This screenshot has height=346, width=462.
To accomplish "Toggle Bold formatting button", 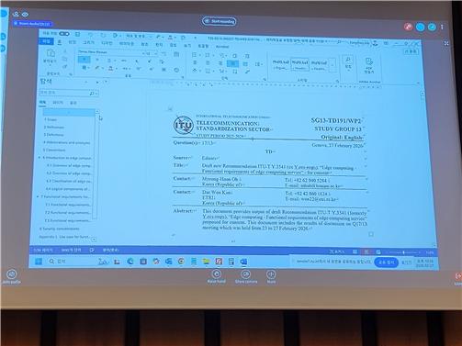I will [84, 60].
